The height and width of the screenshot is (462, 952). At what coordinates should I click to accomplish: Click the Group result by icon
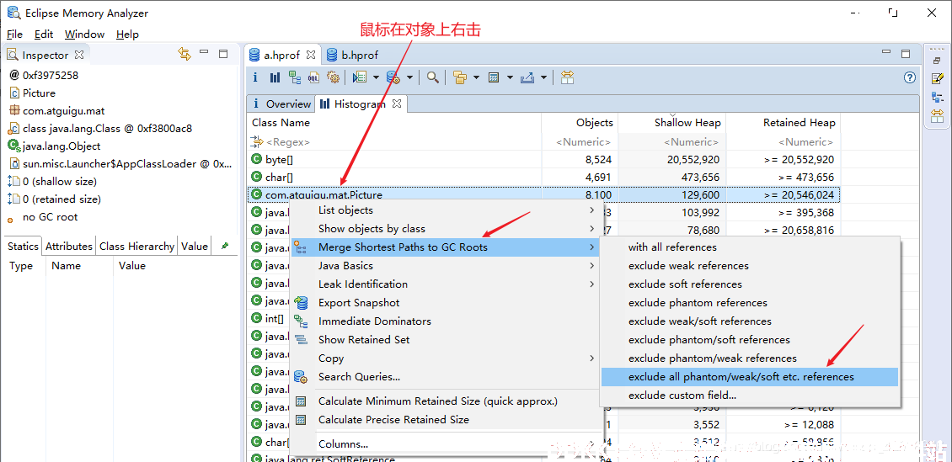(x=461, y=77)
